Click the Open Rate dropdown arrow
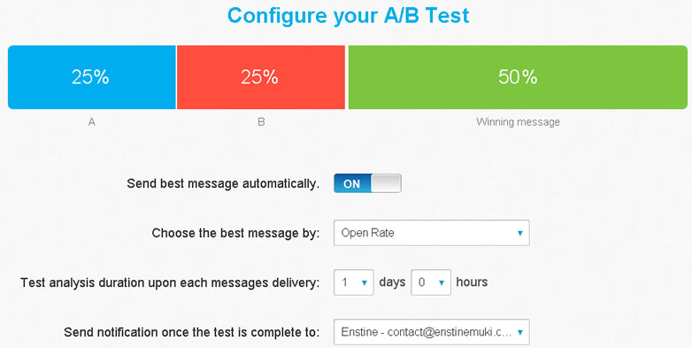The height and width of the screenshot is (348, 692). click(519, 233)
